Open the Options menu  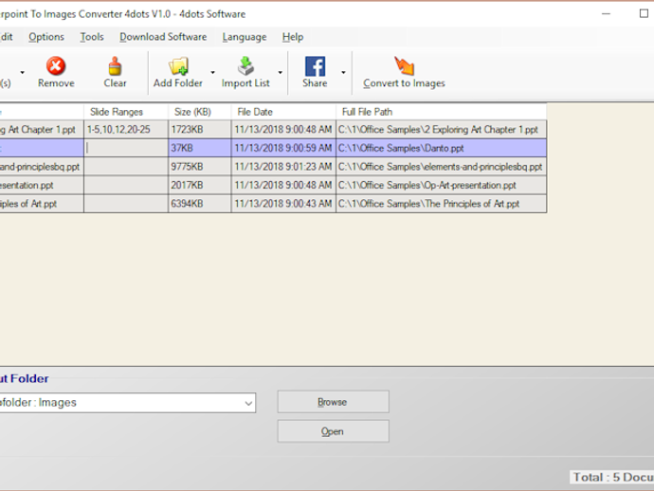(46, 37)
